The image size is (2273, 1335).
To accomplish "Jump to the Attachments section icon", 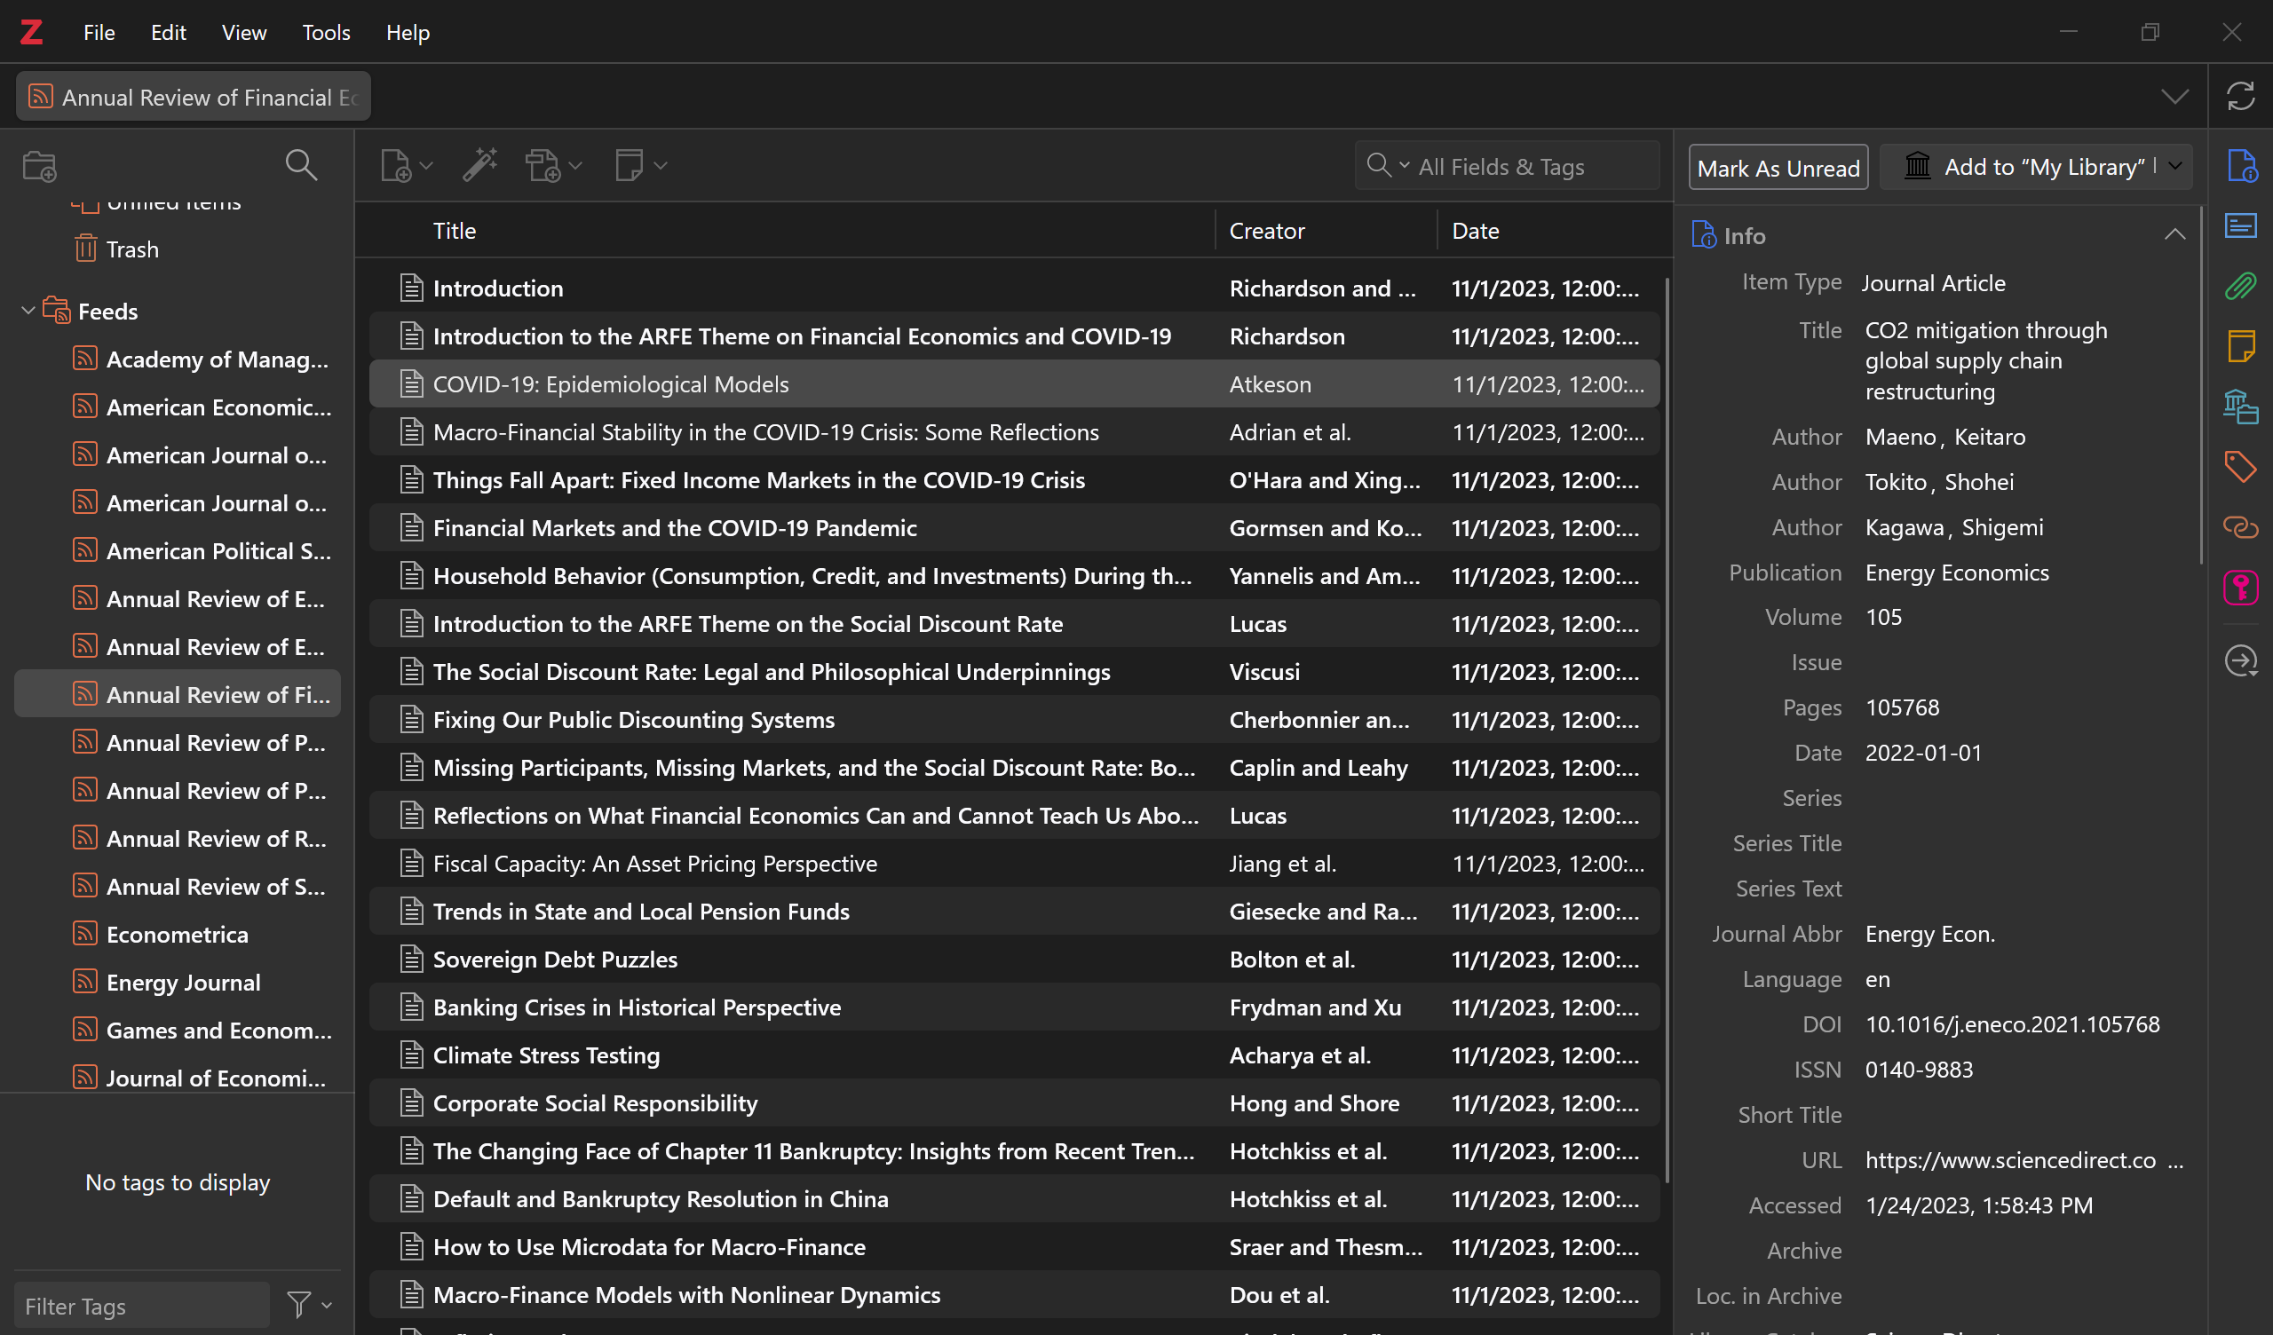I will 2239,287.
